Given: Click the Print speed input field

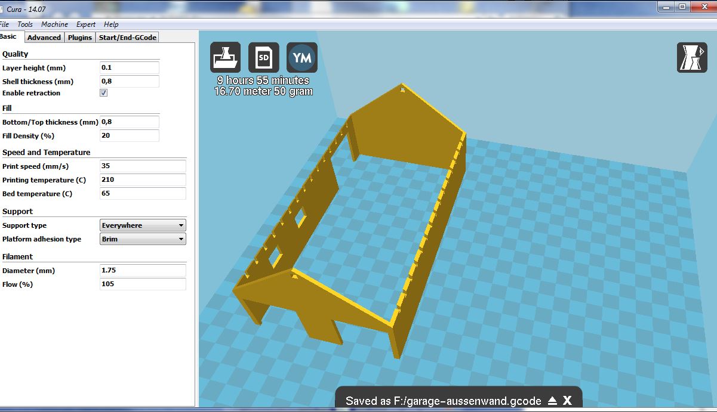Looking at the screenshot, I should click(x=143, y=166).
